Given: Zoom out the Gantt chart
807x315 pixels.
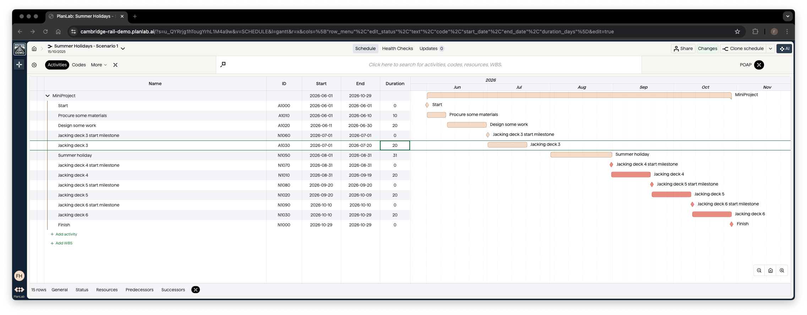Looking at the screenshot, I should point(759,270).
